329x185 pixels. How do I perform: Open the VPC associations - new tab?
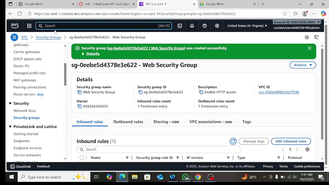211,122
